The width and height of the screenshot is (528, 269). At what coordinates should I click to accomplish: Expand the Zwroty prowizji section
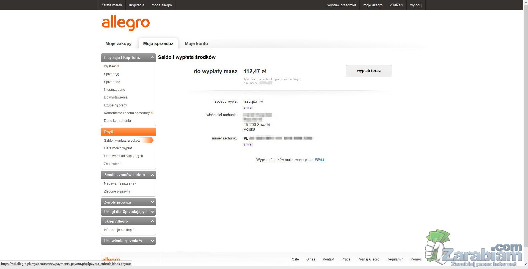click(152, 202)
